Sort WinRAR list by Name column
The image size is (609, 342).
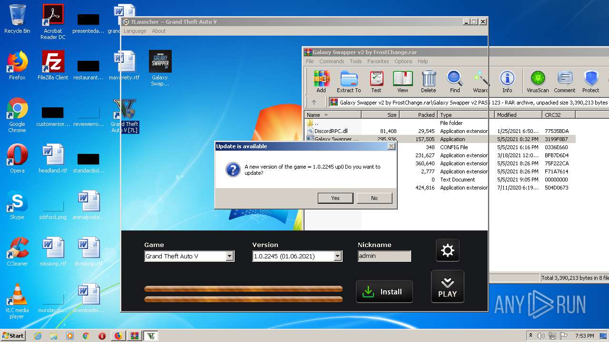[x=333, y=115]
